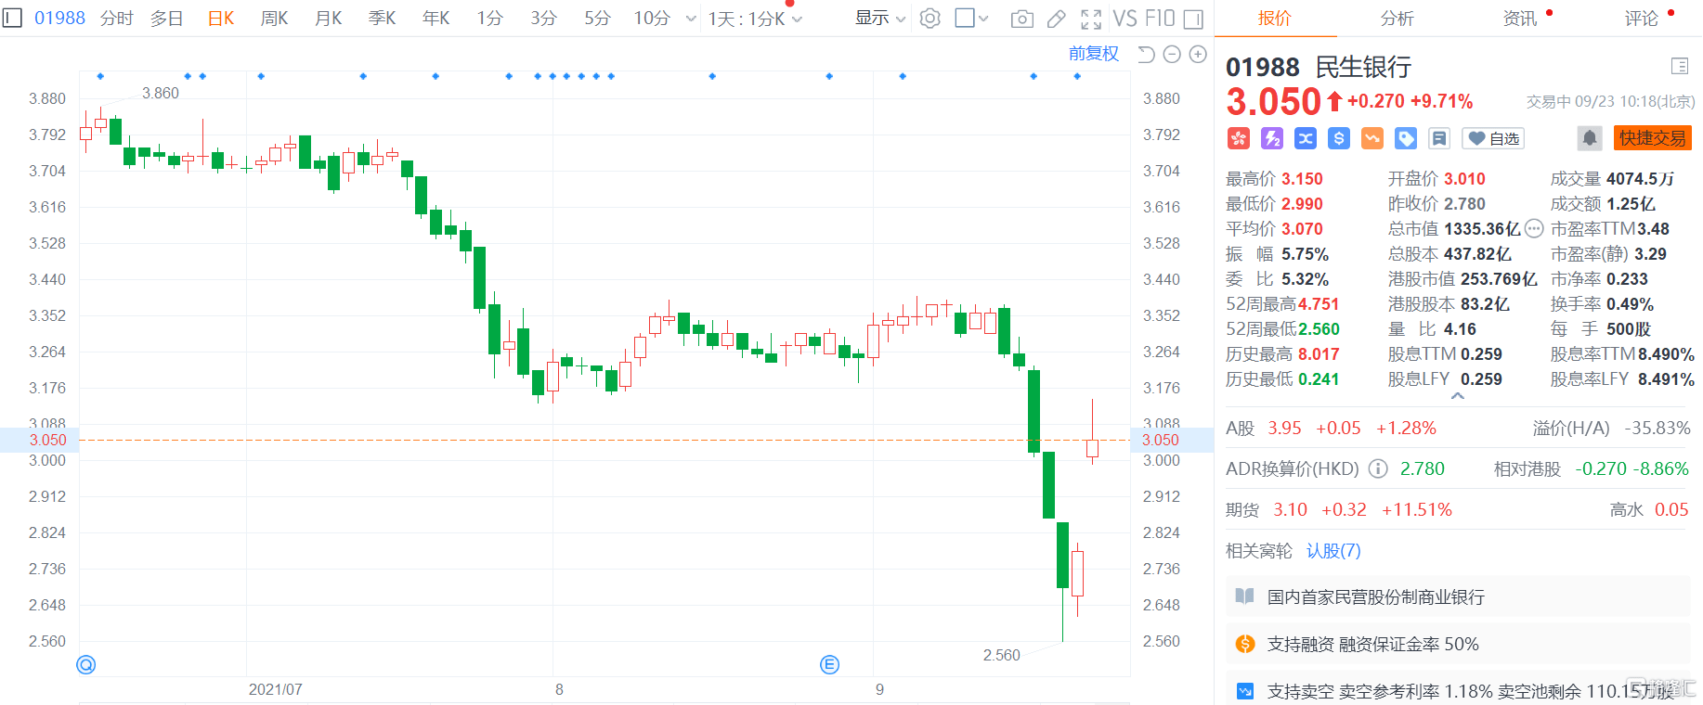The width and height of the screenshot is (1703, 705).
Task: Reset chart view with undo arrow
Action: point(1146,55)
